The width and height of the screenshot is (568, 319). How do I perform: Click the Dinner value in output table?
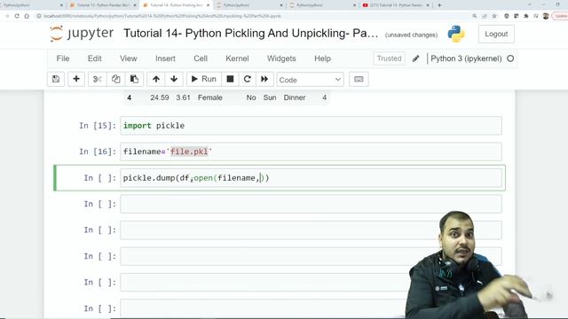pos(295,97)
